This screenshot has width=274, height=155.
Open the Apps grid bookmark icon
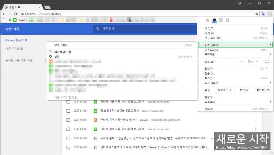(x=4, y=20)
